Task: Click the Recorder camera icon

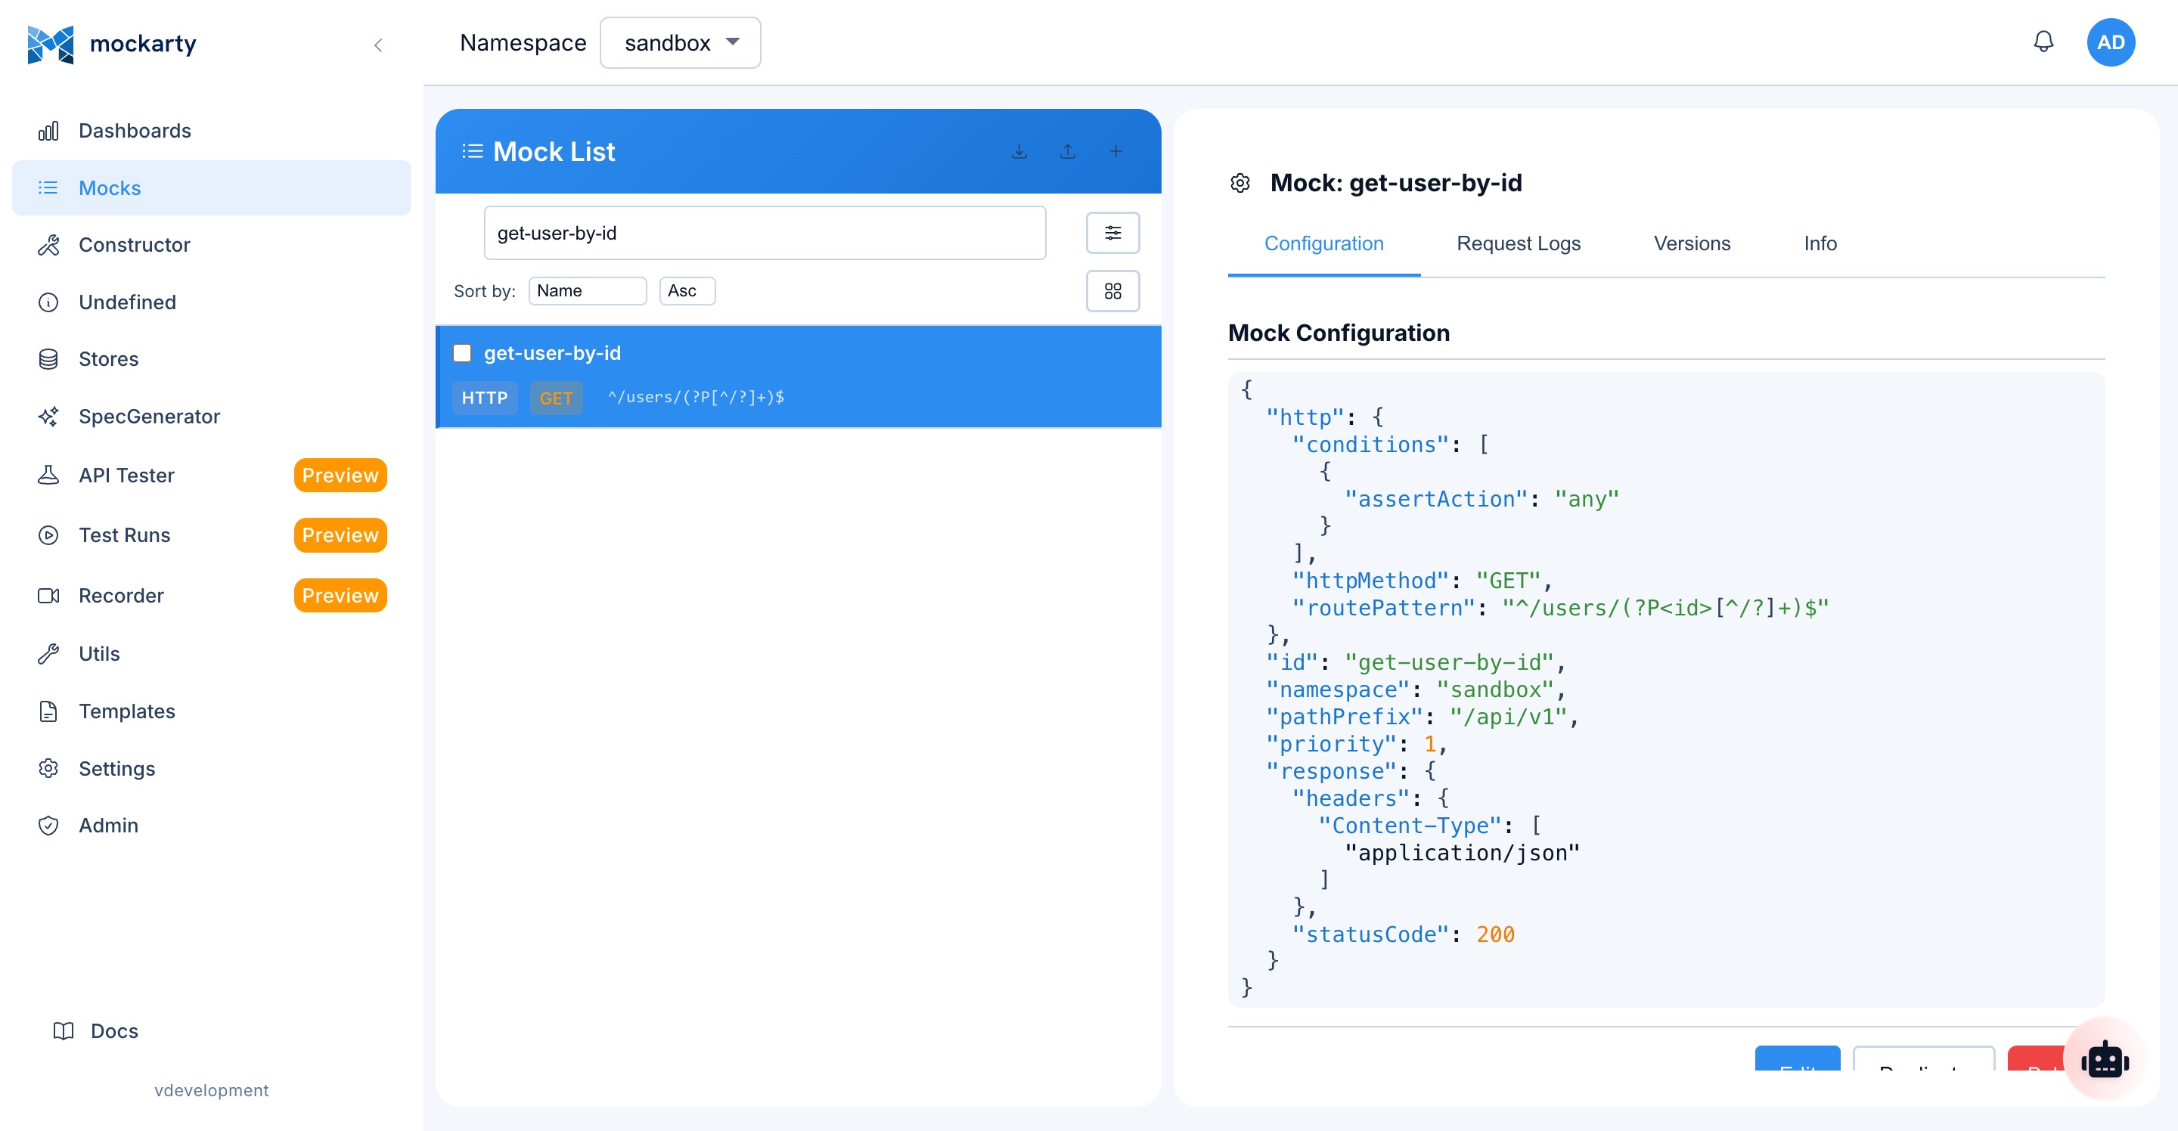Action: (x=48, y=595)
